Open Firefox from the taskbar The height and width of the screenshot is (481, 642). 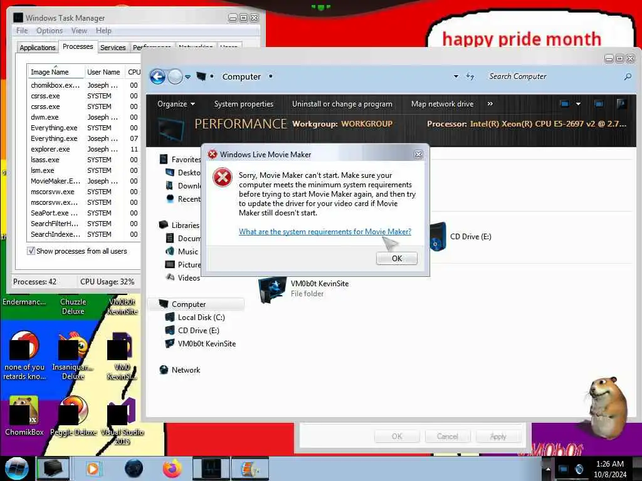[x=172, y=468]
